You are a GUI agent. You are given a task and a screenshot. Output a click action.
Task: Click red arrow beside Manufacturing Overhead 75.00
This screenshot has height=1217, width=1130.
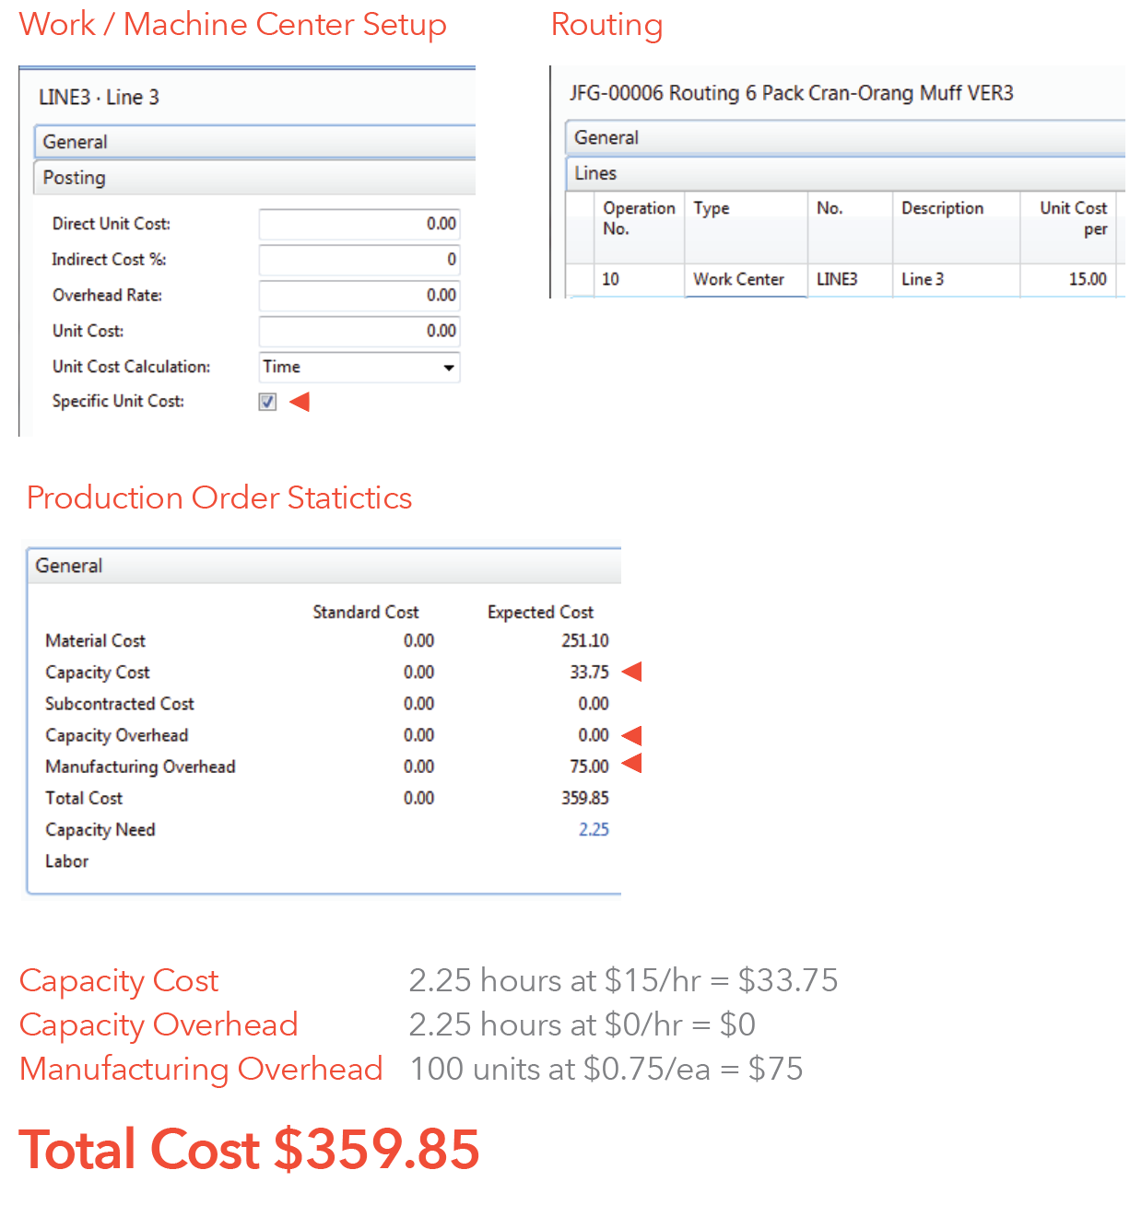631,764
